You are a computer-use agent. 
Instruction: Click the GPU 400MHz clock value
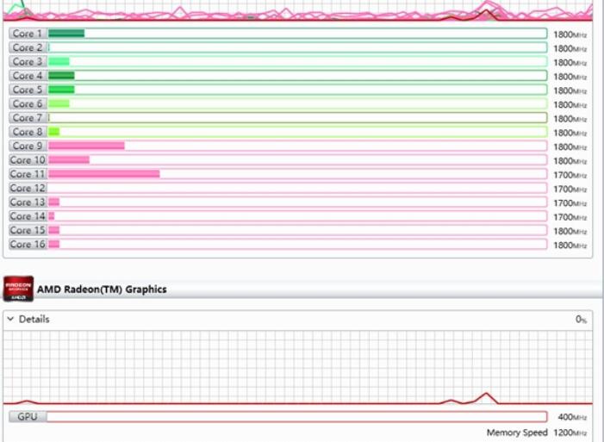(572, 417)
